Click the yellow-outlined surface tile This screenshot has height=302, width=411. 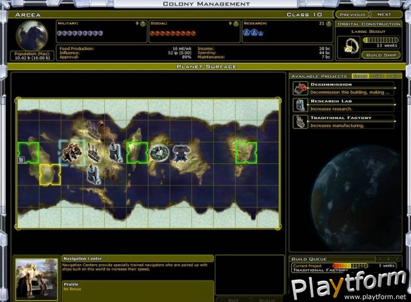click(x=50, y=175)
